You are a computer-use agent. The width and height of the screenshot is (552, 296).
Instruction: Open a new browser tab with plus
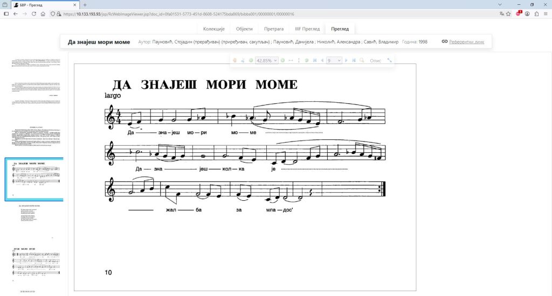pos(85,5)
